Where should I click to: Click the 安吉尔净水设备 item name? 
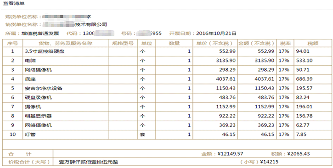coord(44,88)
